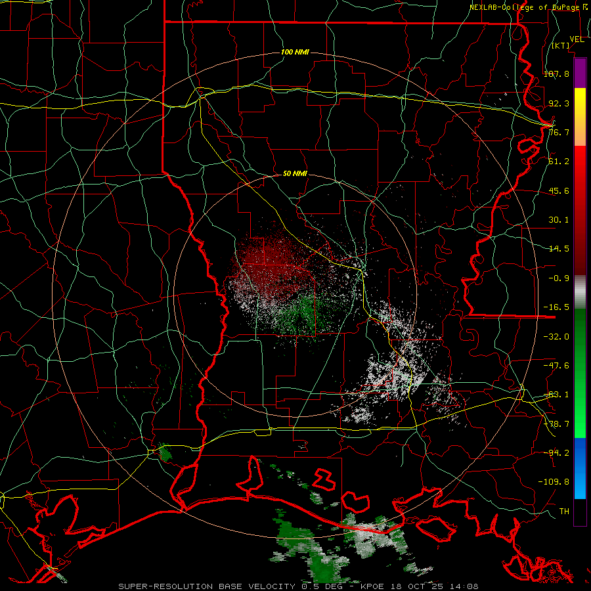Select the 61.2 scale value
The width and height of the screenshot is (591, 591).
click(559, 162)
